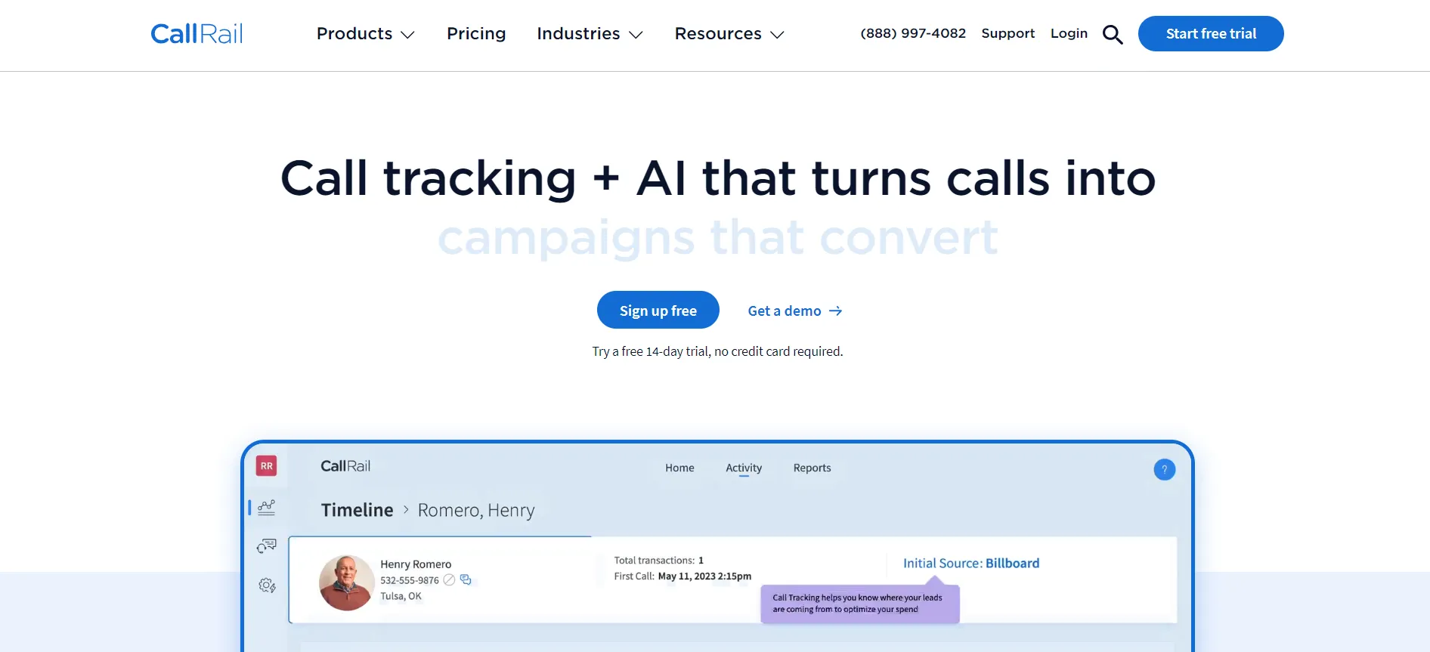Click the Tulsa, OK location text
The image size is (1430, 652).
coord(401,596)
